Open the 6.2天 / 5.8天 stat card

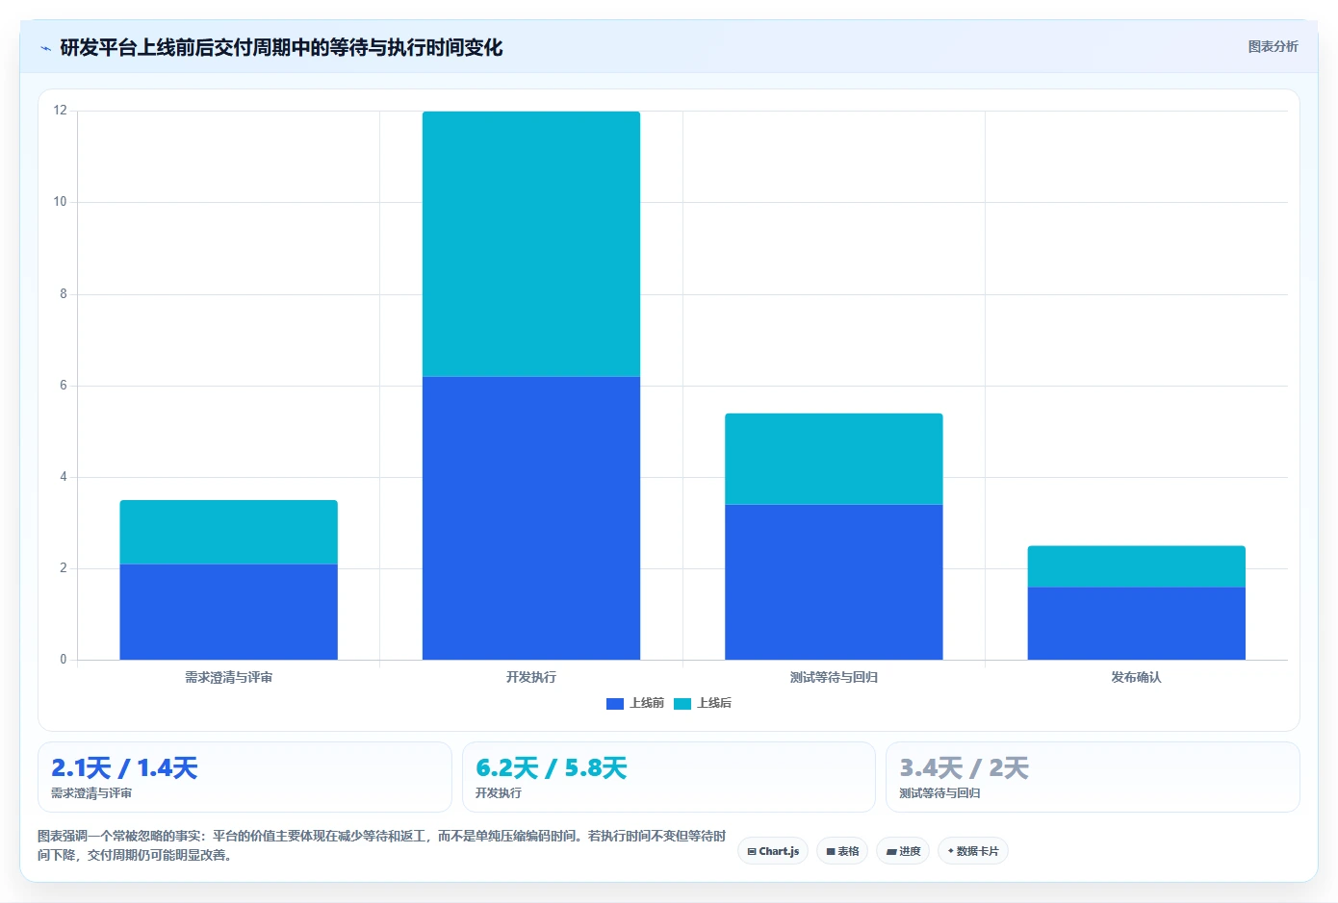(669, 777)
